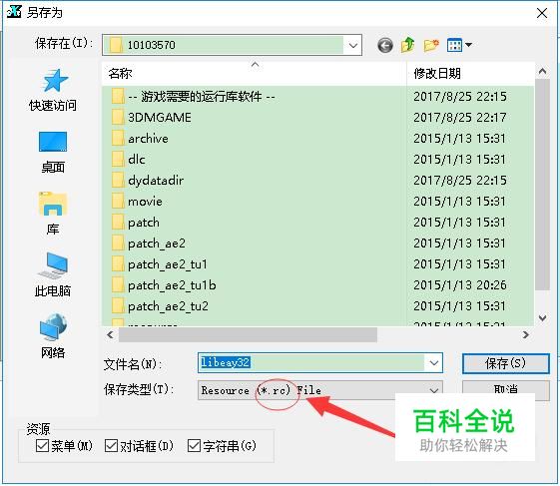This screenshot has height=486, width=560.
Task: Toggle the 字符串(G) checkbox
Action: coord(194,446)
